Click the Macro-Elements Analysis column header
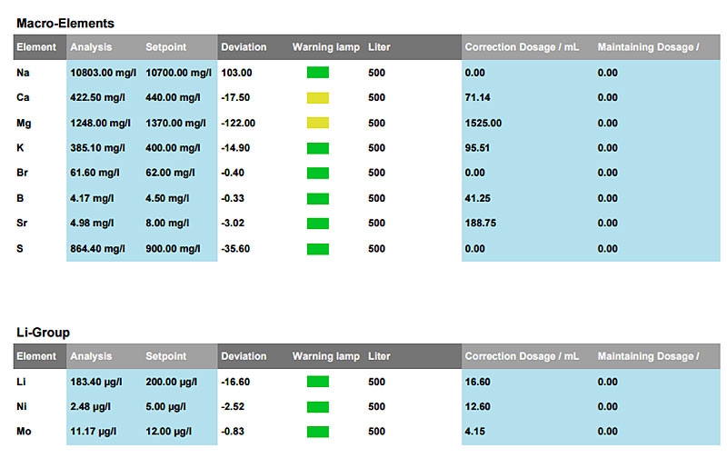 tap(91, 47)
